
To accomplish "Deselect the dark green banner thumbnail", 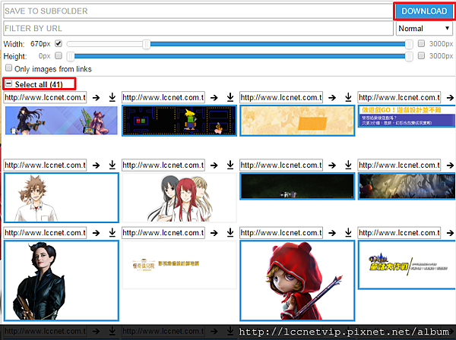I will (297, 186).
